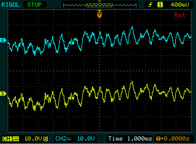Click the red Rmt remote indicator

(180, 15)
